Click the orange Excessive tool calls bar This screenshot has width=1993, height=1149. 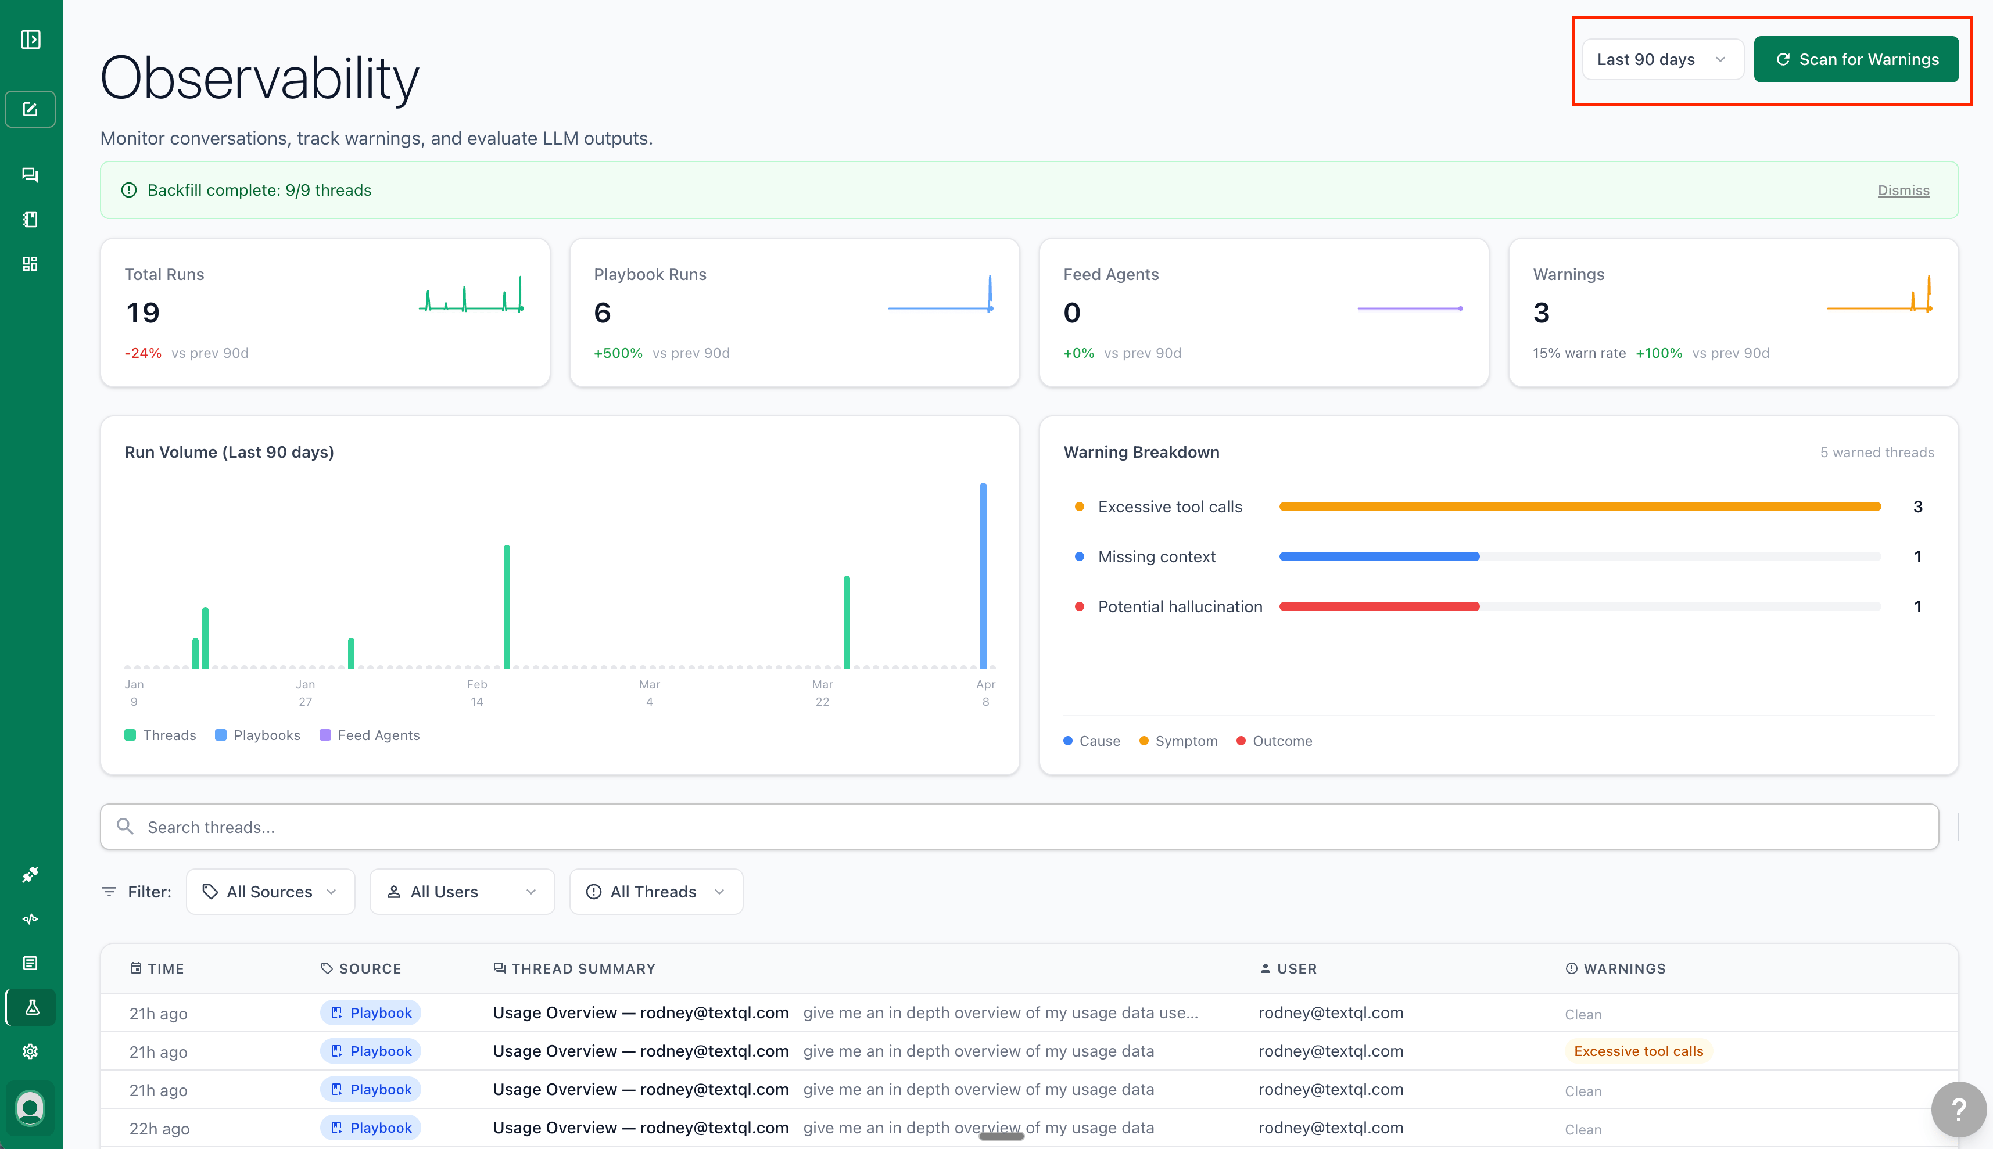click(1579, 507)
